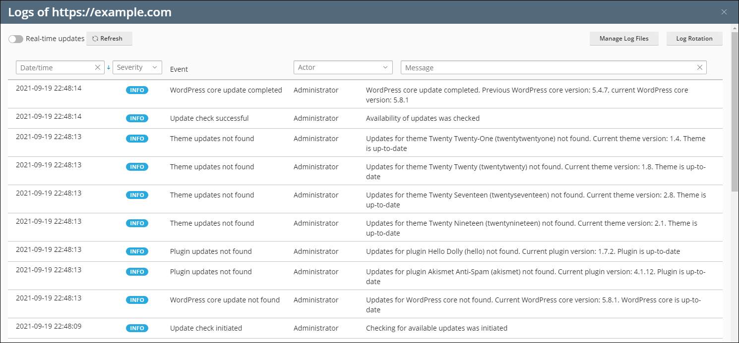Click the Date/time filter input
The image size is (739, 343).
click(55, 67)
